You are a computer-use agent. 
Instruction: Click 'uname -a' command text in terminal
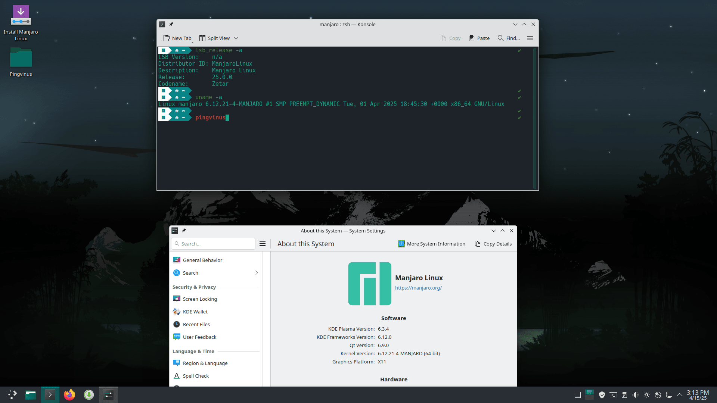tap(209, 97)
